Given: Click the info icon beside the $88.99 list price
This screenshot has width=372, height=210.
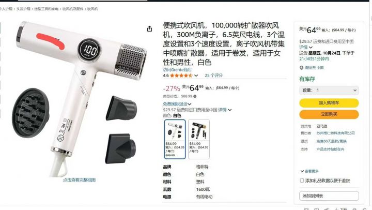Looking at the screenshot, I should tap(195, 96).
